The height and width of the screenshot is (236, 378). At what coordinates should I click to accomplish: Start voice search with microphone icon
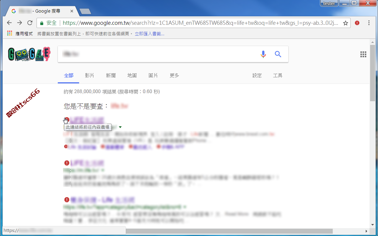[x=263, y=54]
